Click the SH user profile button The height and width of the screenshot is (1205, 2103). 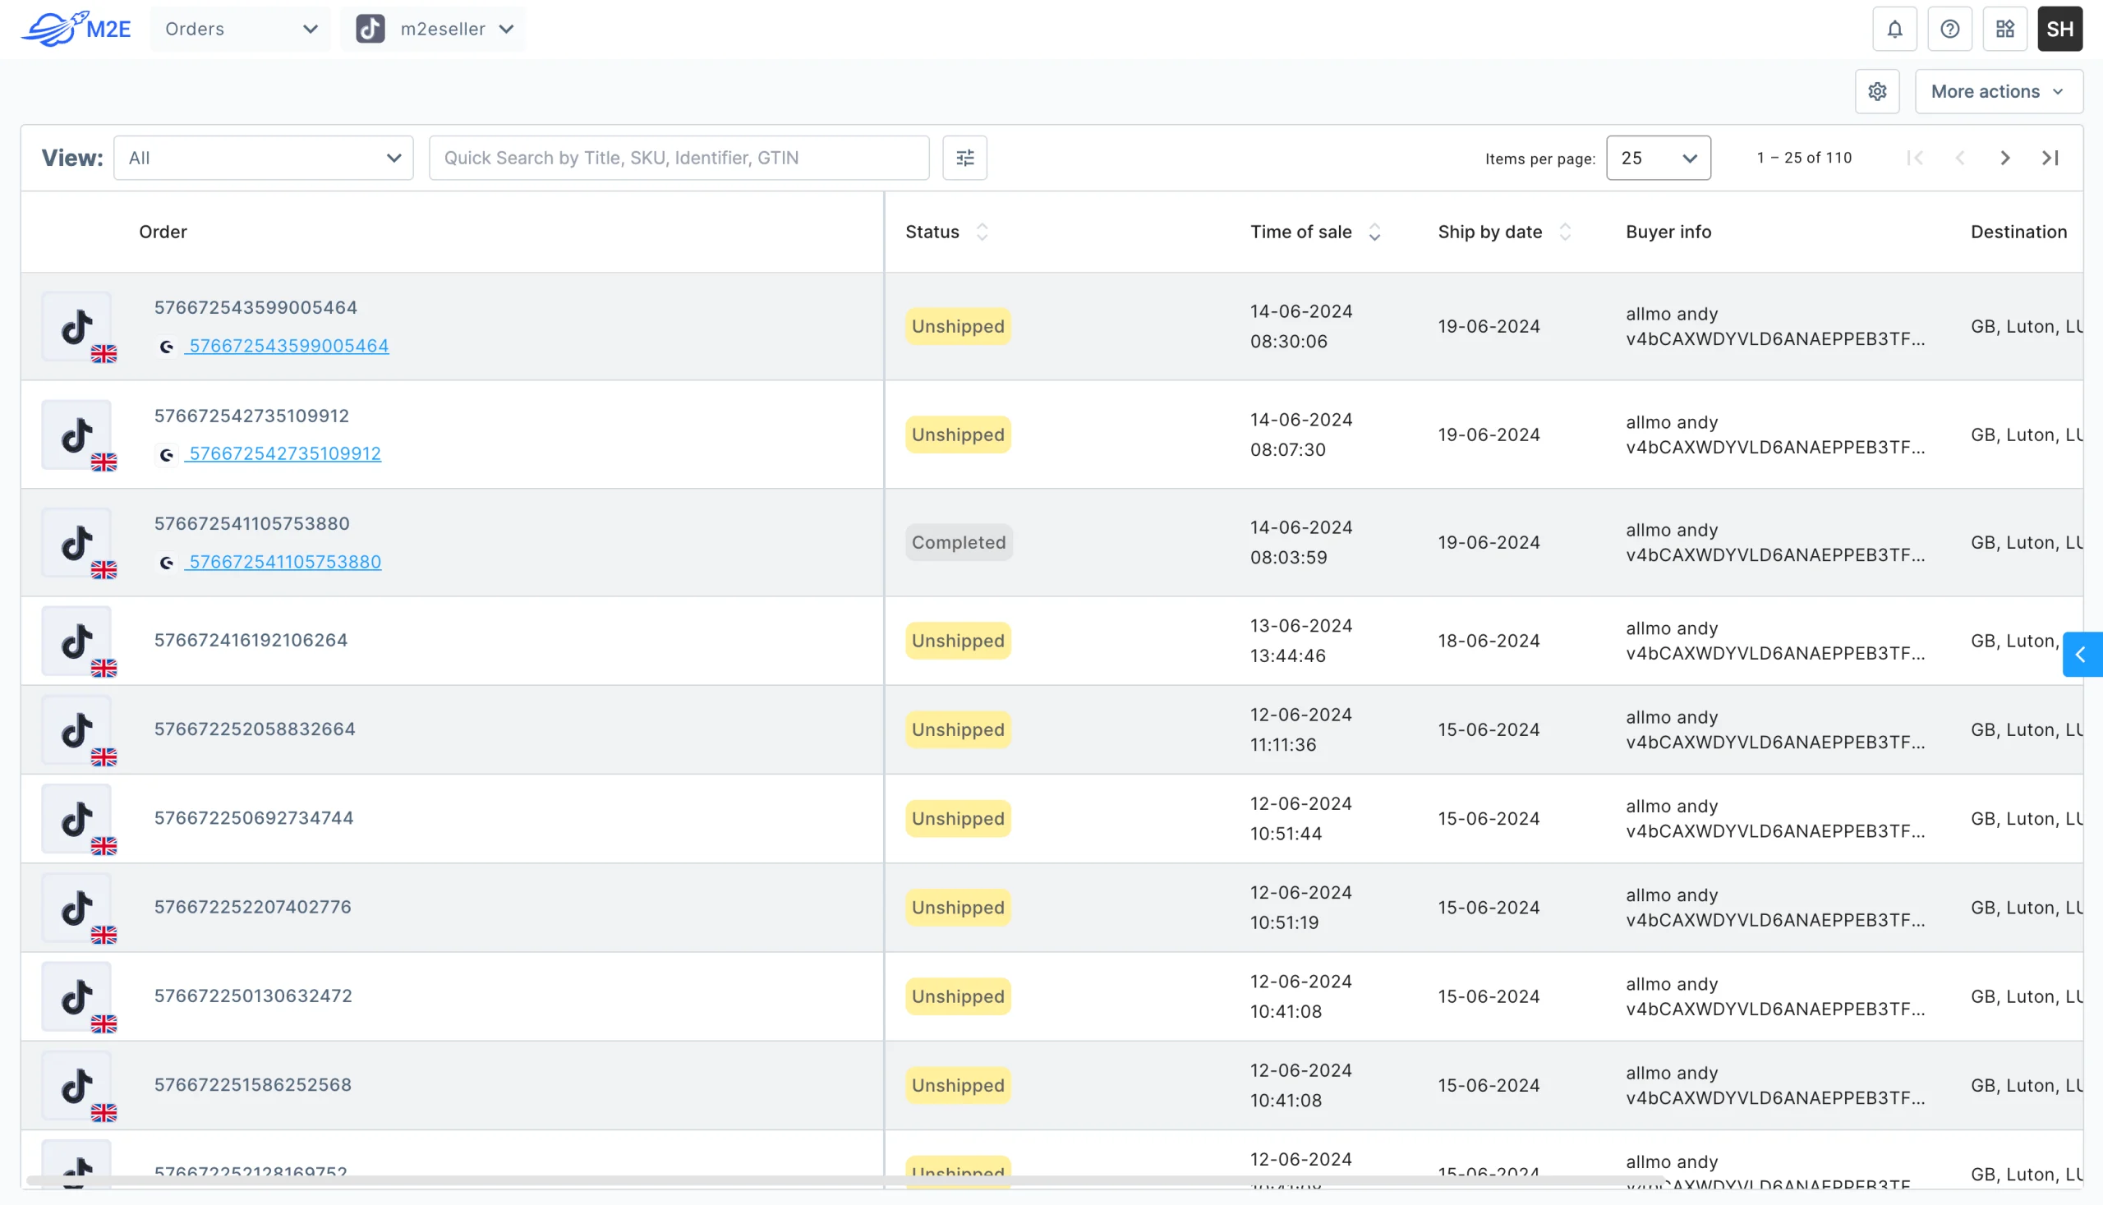(2059, 29)
